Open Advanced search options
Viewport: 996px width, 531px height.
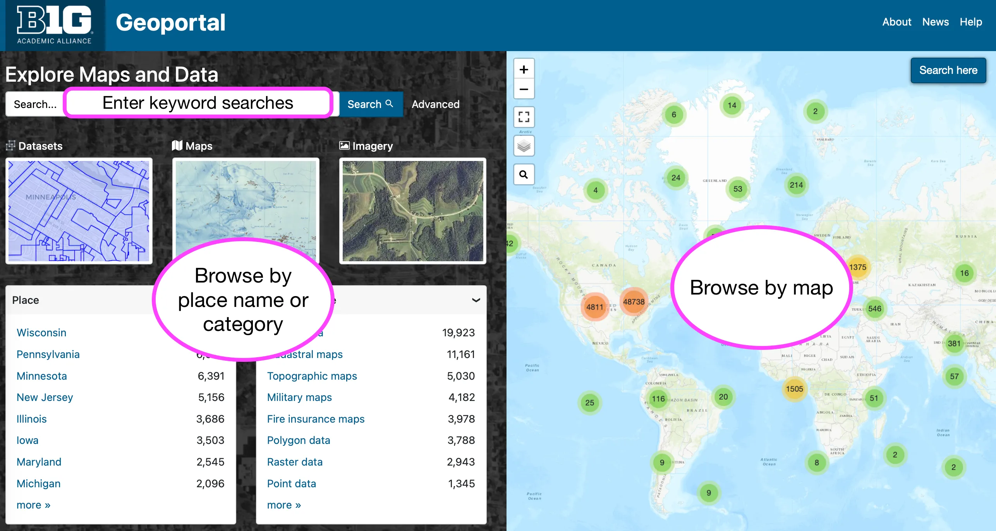pos(435,104)
